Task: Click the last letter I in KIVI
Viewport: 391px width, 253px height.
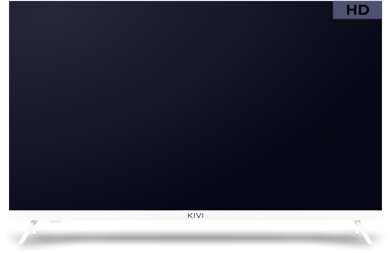Action: point(203,216)
